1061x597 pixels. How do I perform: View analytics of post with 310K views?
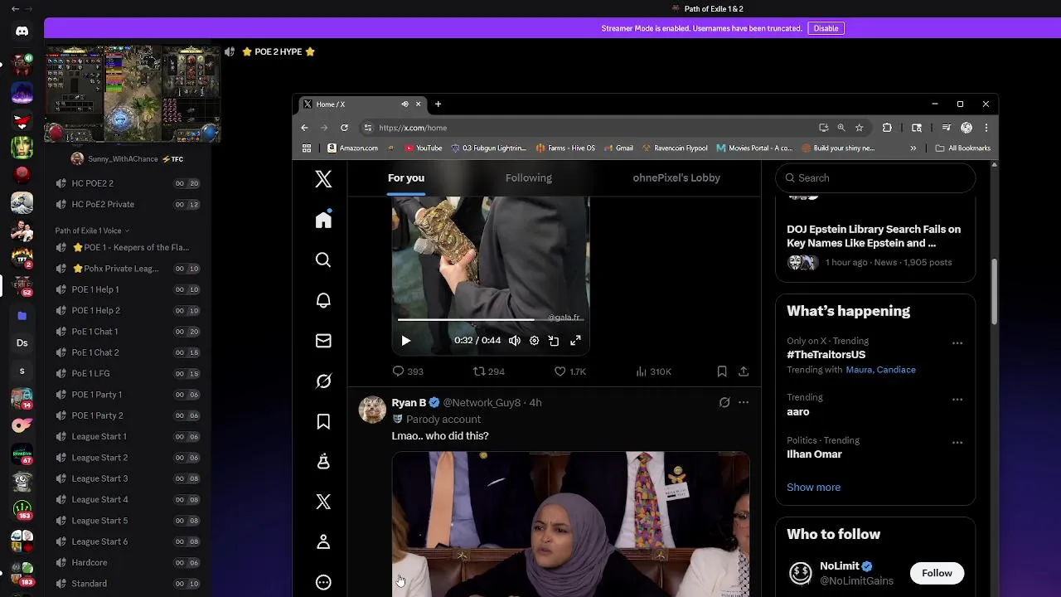[653, 371]
